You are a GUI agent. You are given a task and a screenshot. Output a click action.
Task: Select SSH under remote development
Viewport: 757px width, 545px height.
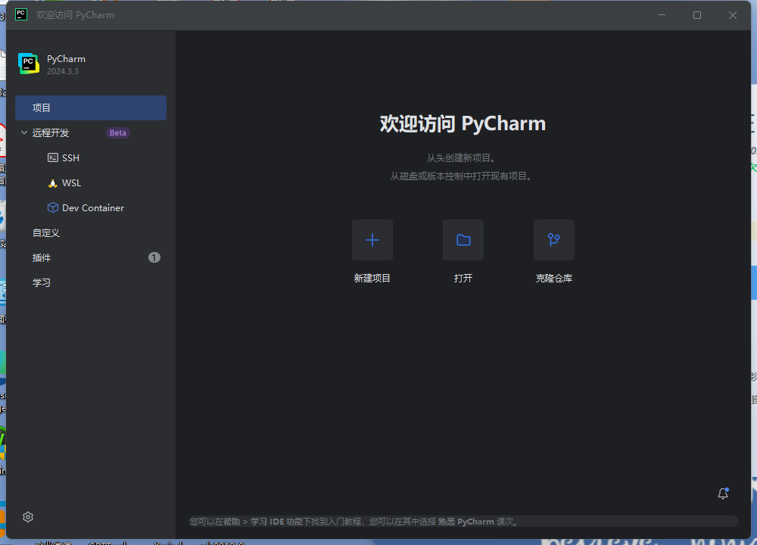pyautogui.click(x=70, y=158)
